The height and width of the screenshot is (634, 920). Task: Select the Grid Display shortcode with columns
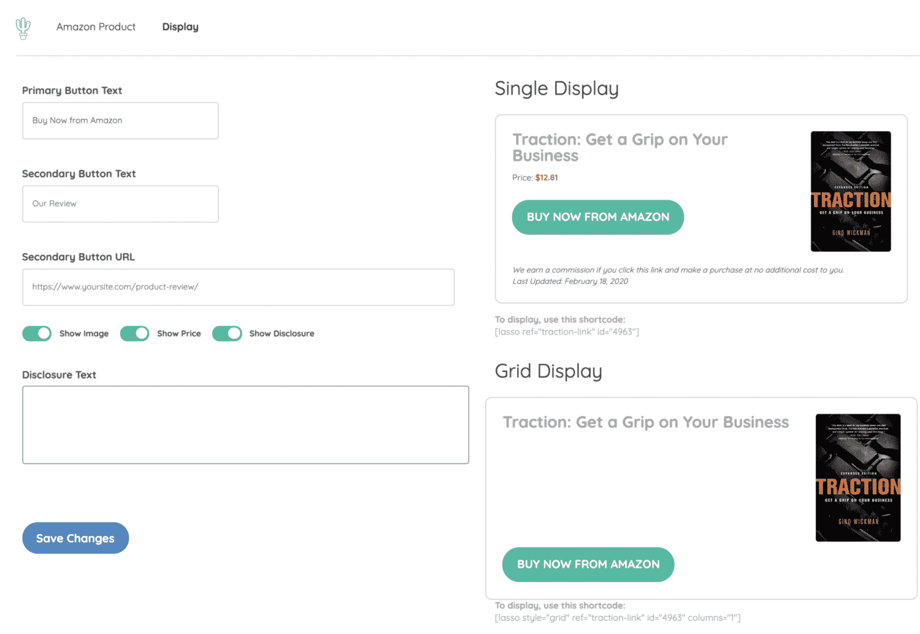point(618,618)
